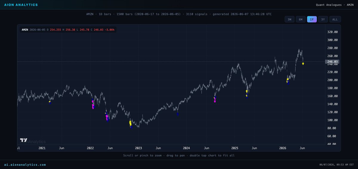Click the 180.00 price axis label
358x169 pixels.
click(x=332, y=88)
